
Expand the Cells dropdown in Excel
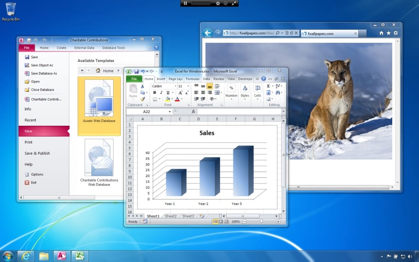257,99
